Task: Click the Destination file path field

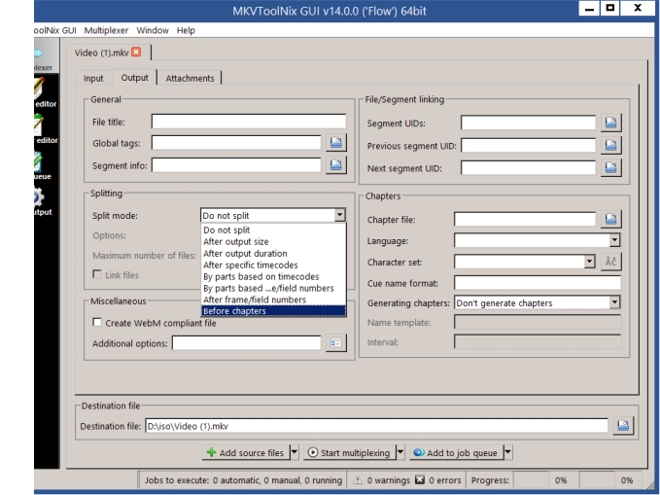Action: pyautogui.click(x=377, y=426)
